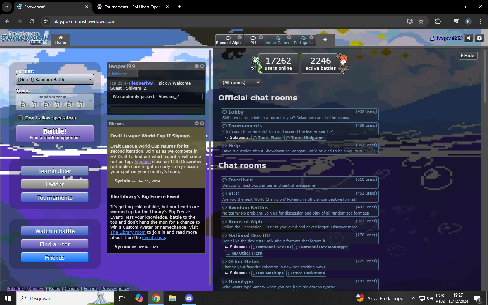Join the OM Mashups subroom

pyautogui.click(x=268, y=273)
